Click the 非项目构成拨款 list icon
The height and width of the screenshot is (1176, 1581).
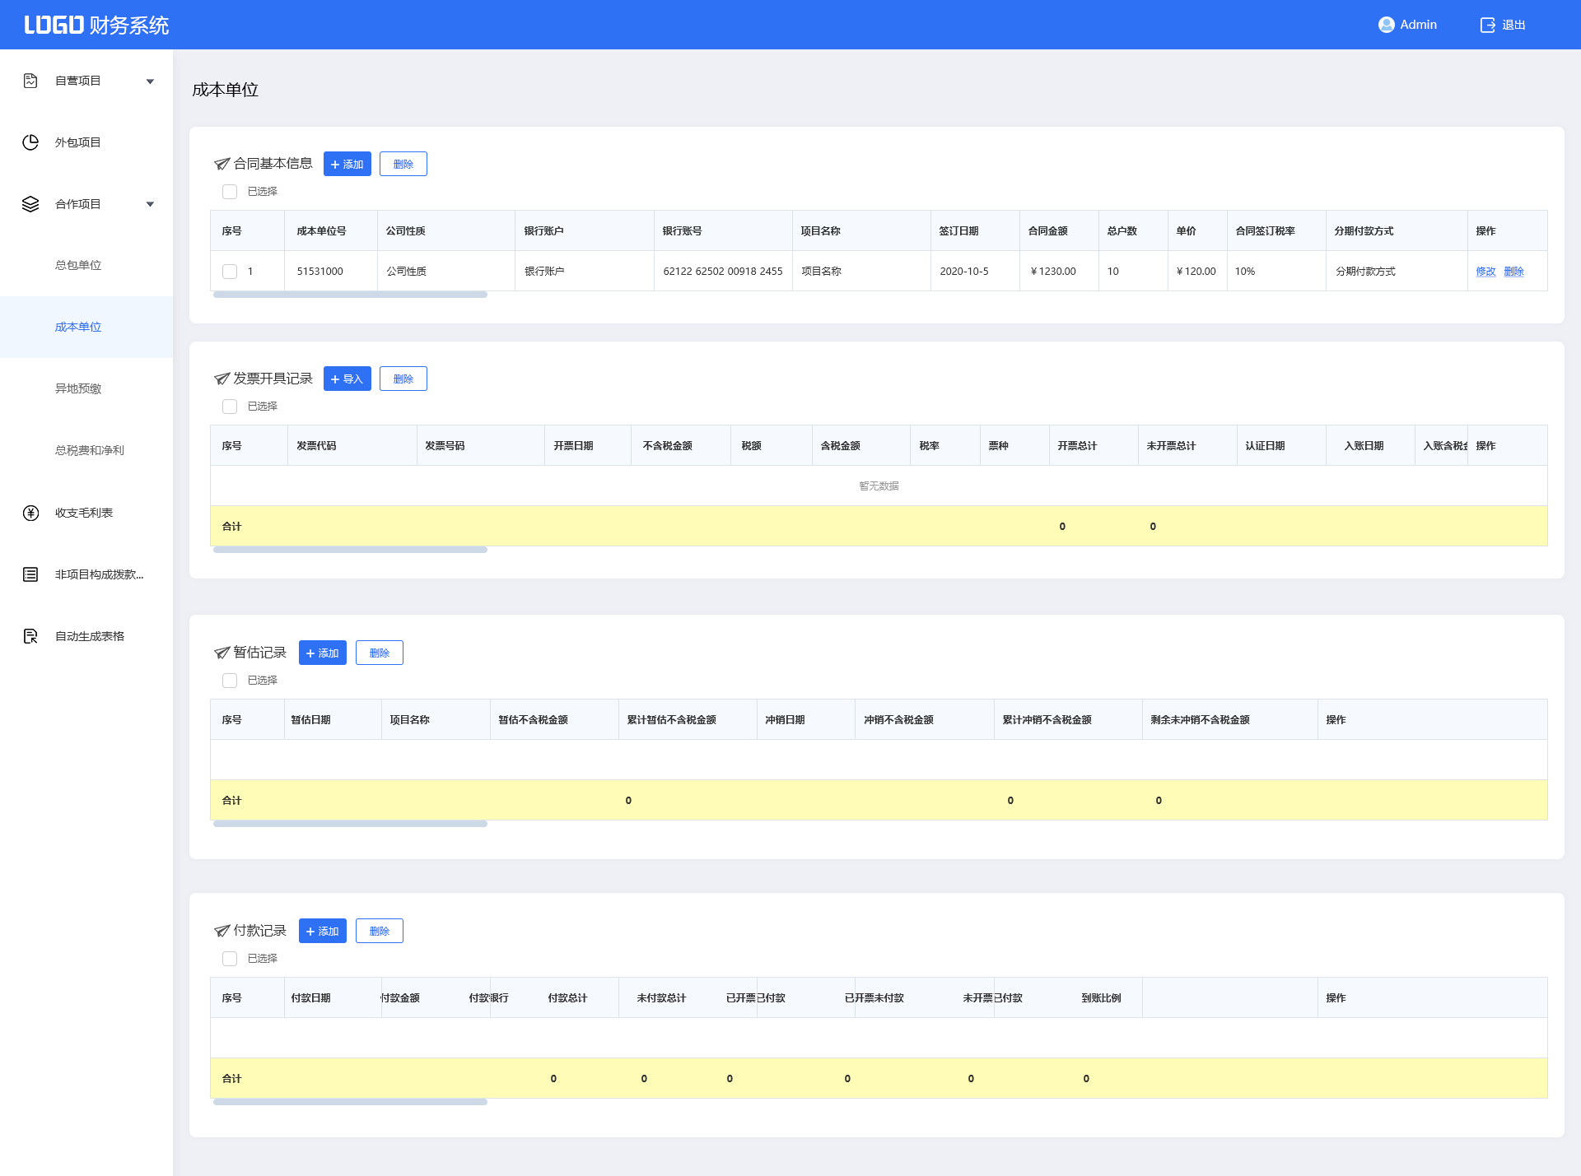tap(30, 574)
